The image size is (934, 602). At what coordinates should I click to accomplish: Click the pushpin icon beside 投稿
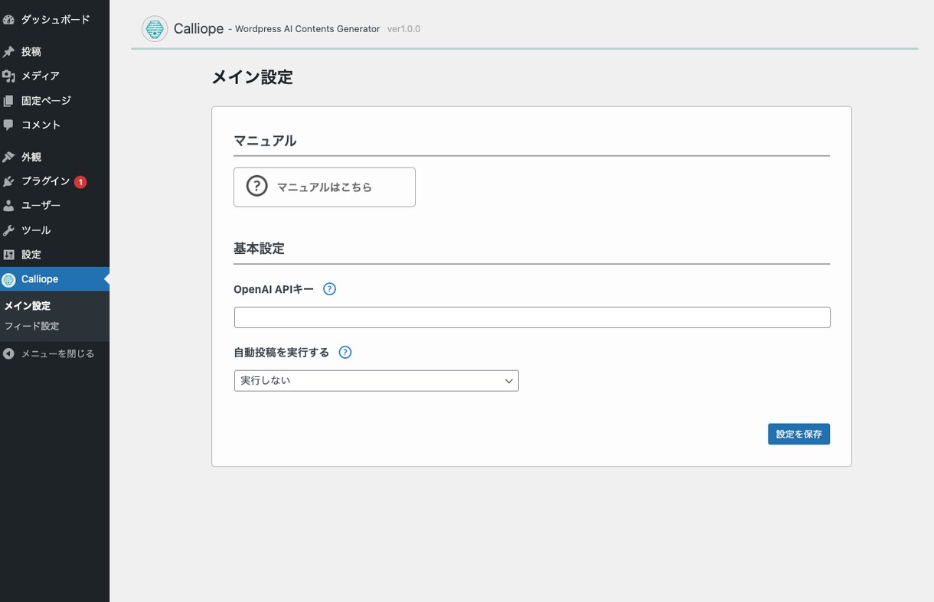pyautogui.click(x=8, y=52)
